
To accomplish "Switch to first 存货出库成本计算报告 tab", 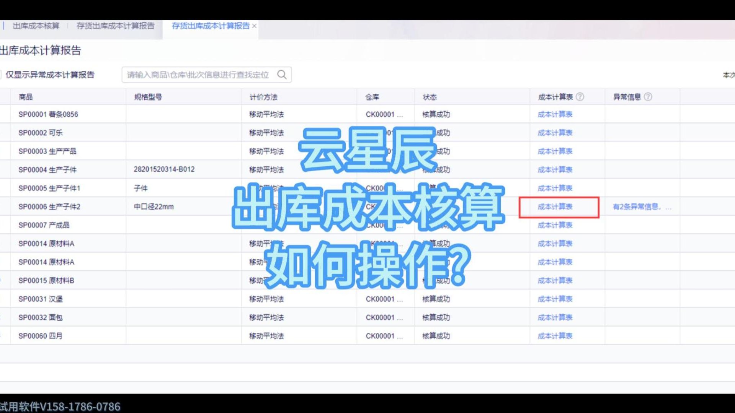I will point(115,26).
